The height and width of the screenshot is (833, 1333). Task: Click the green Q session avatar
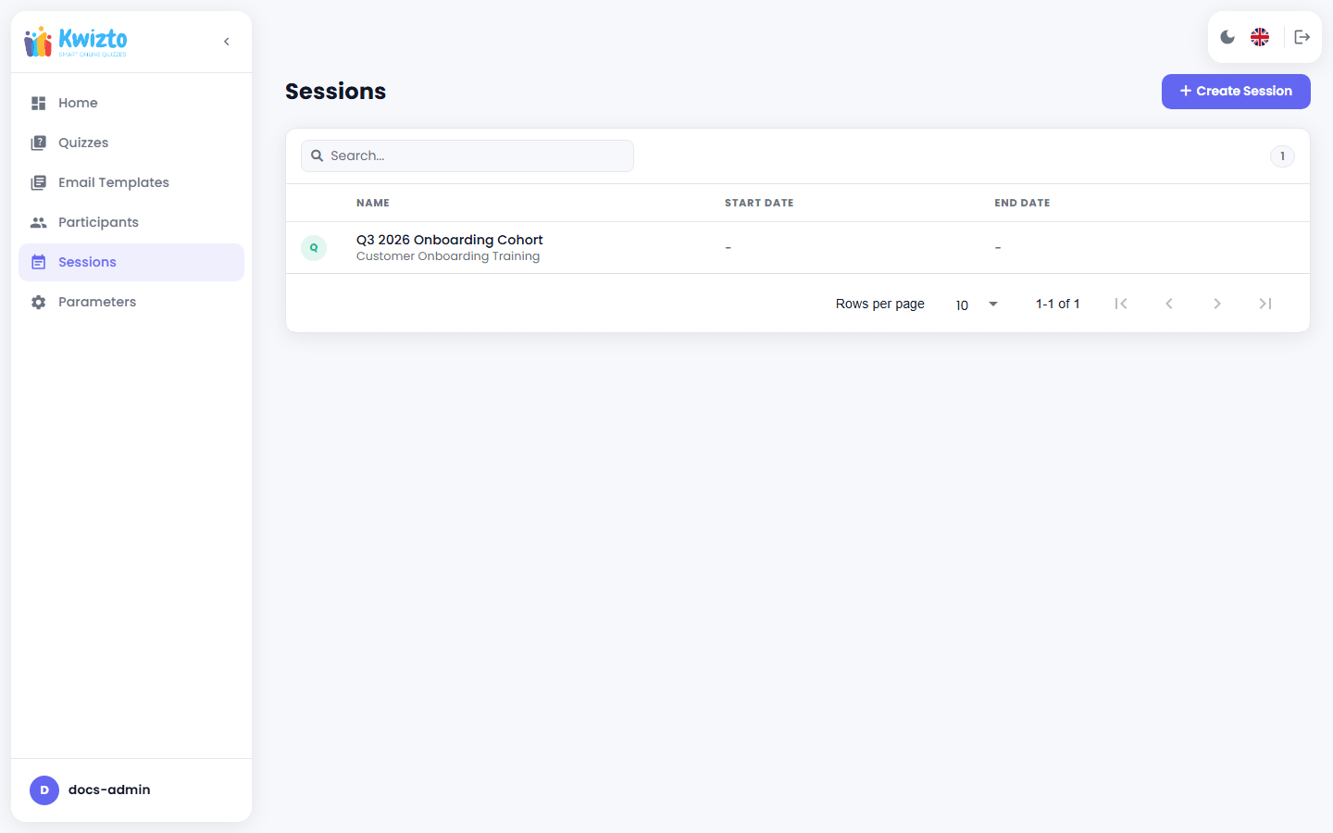click(x=314, y=248)
